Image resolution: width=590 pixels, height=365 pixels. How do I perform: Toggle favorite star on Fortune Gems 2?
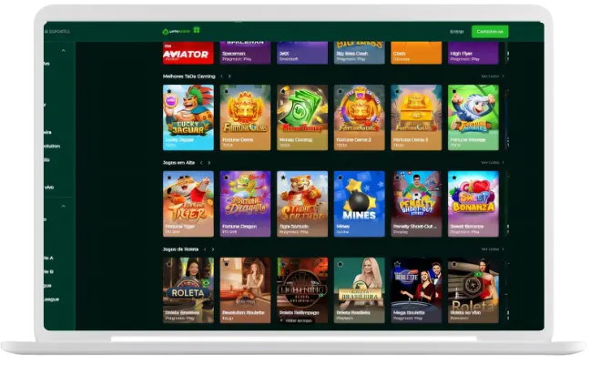[341, 91]
